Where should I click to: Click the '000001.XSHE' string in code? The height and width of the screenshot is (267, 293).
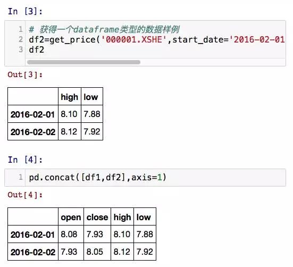tap(134, 40)
